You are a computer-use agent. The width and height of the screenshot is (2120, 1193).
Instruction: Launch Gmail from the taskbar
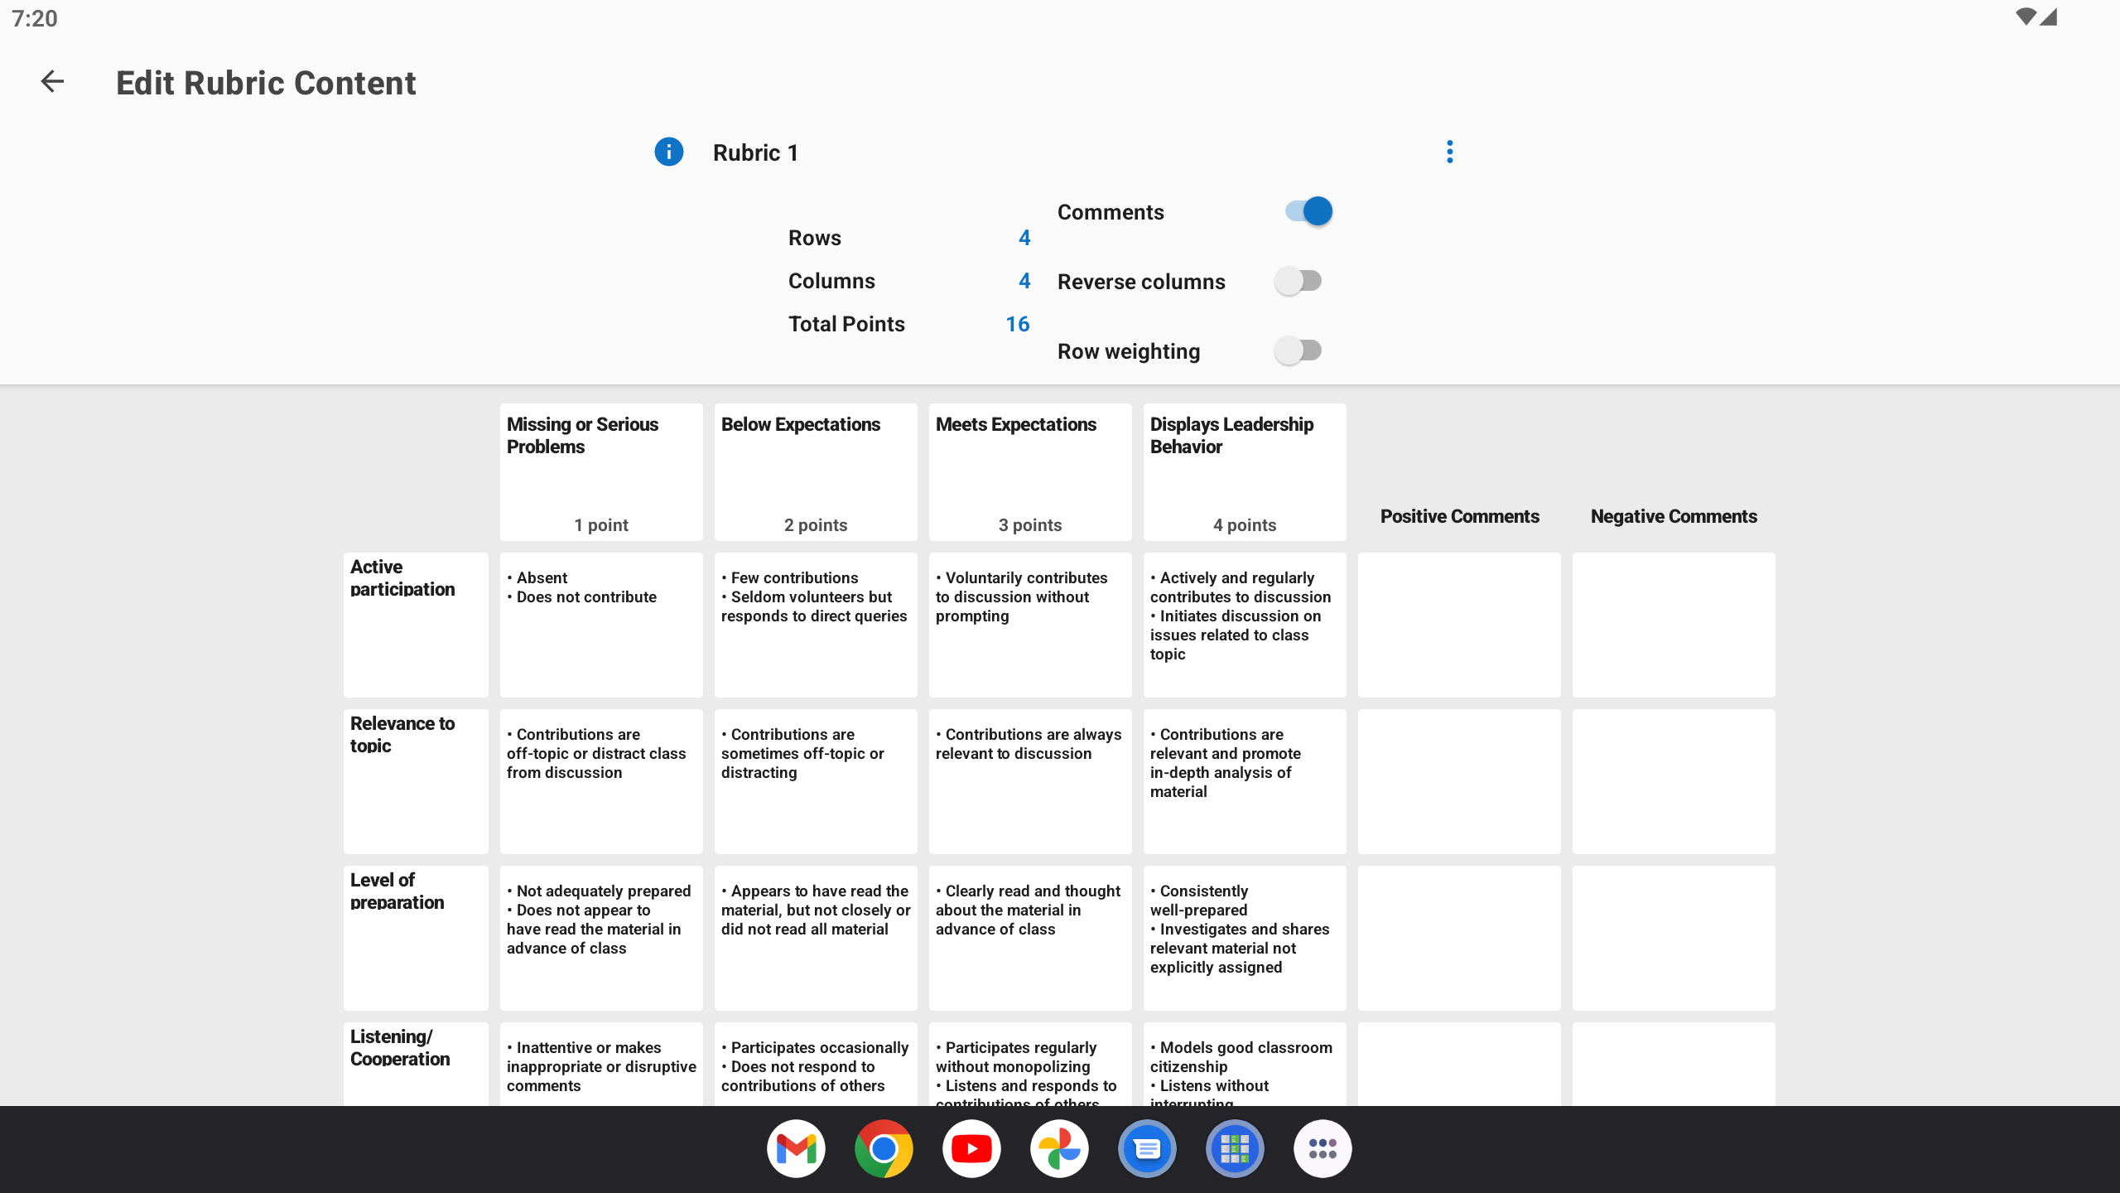tap(796, 1149)
